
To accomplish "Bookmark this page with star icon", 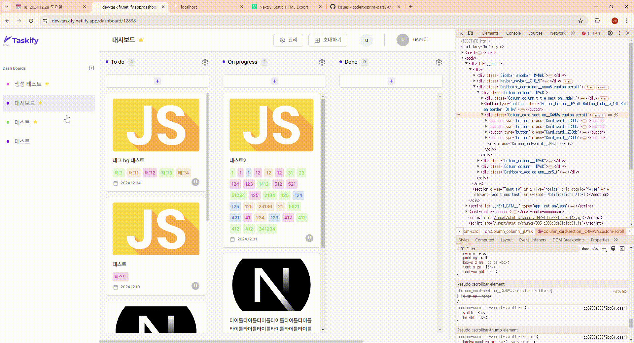I will pos(581,21).
